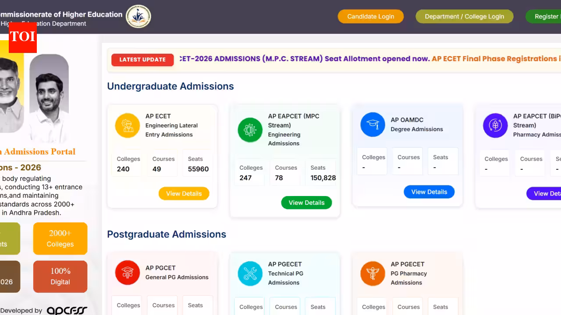Click the AP EAPCET MPC green chip icon
This screenshot has height=315, width=561.
250,130
